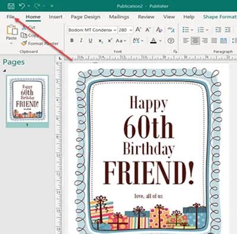This screenshot has width=237, height=234.
Task: Toggle Italic formatting
Action: (x=81, y=40)
